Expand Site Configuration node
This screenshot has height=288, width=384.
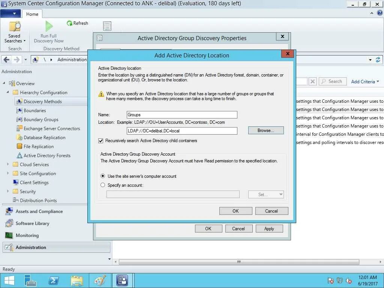pyautogui.click(x=8, y=173)
